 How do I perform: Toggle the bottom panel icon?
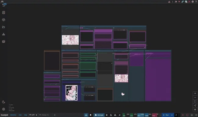pos(192,115)
